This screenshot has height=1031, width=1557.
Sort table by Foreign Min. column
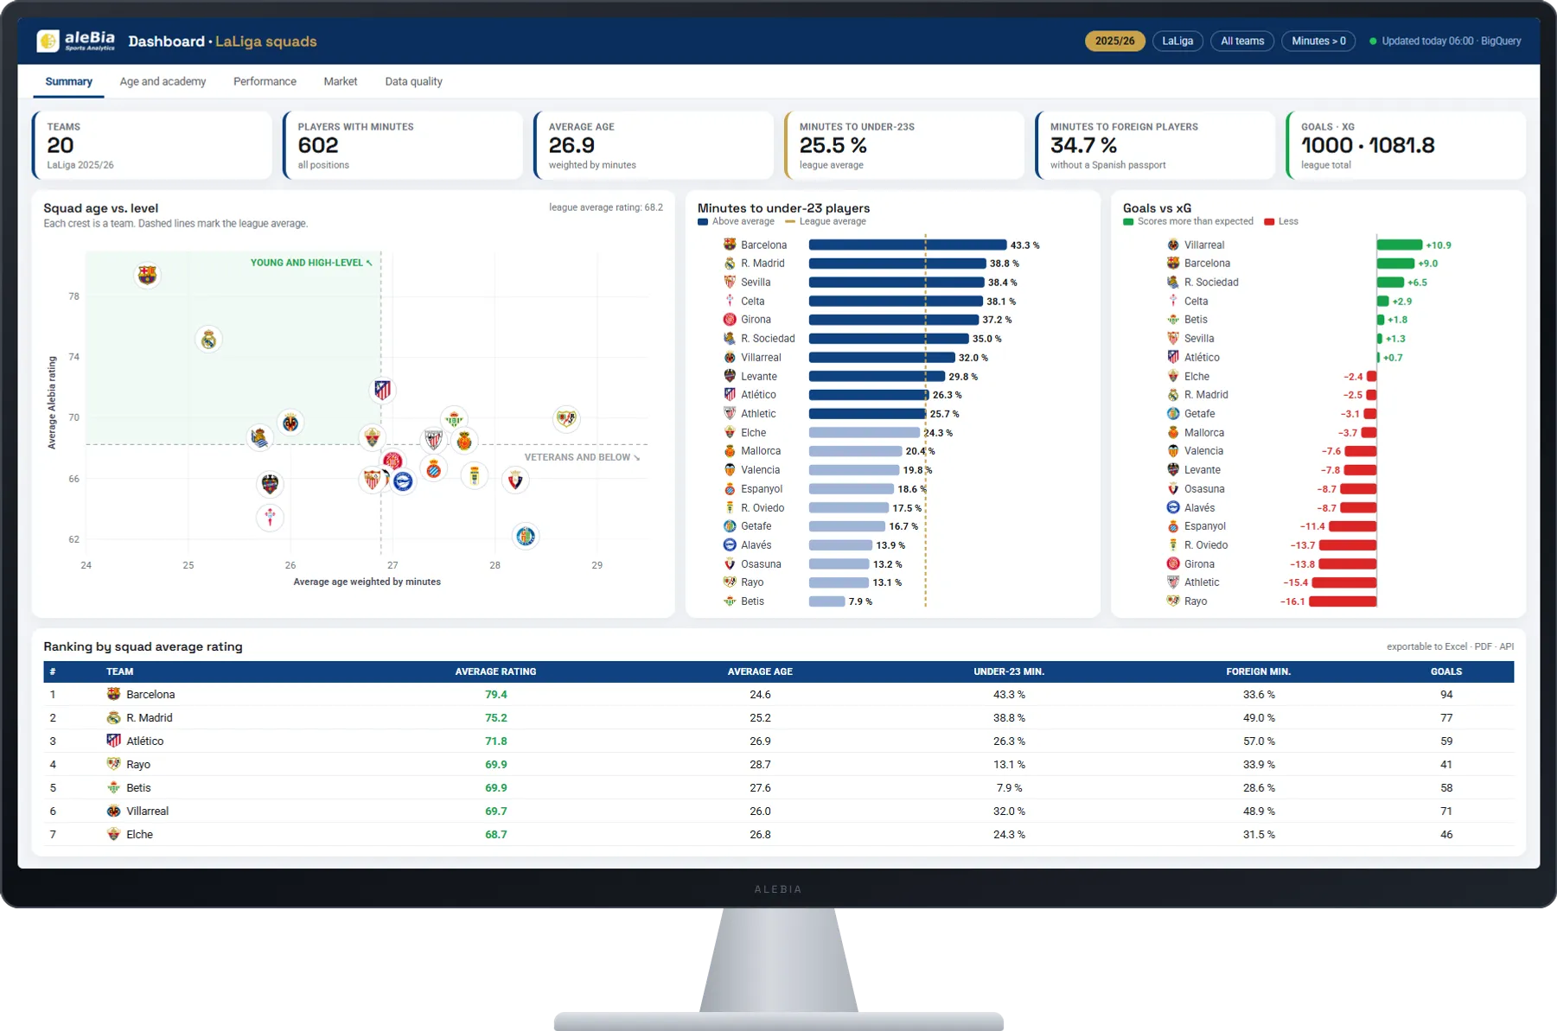pos(1258,671)
